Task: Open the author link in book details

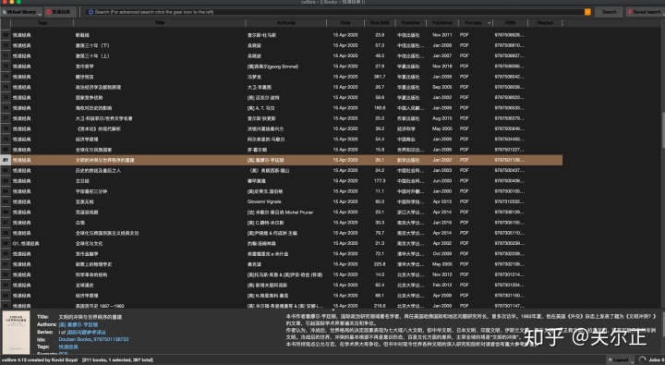Action: tap(79, 324)
